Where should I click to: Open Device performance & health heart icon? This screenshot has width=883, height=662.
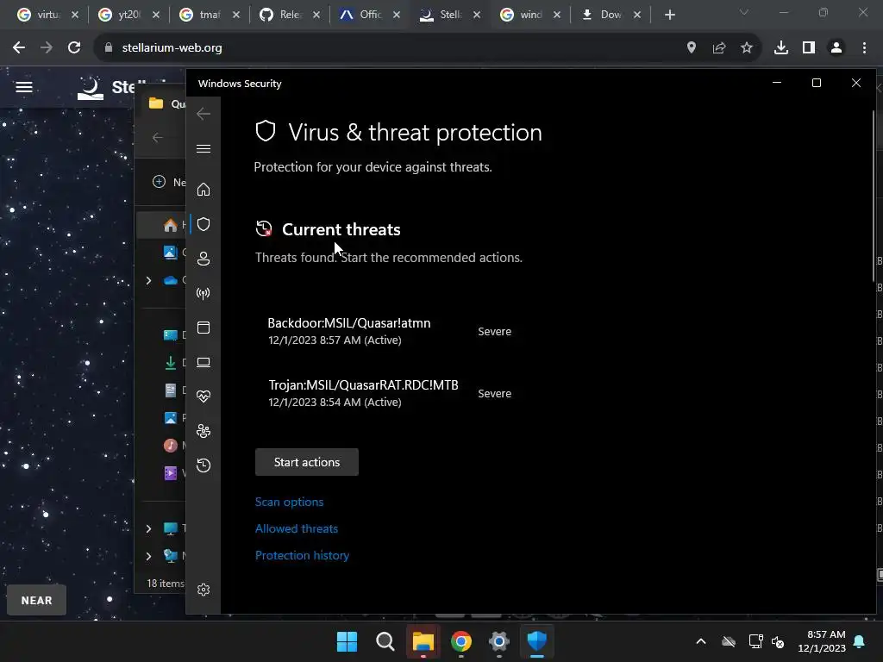[204, 397]
